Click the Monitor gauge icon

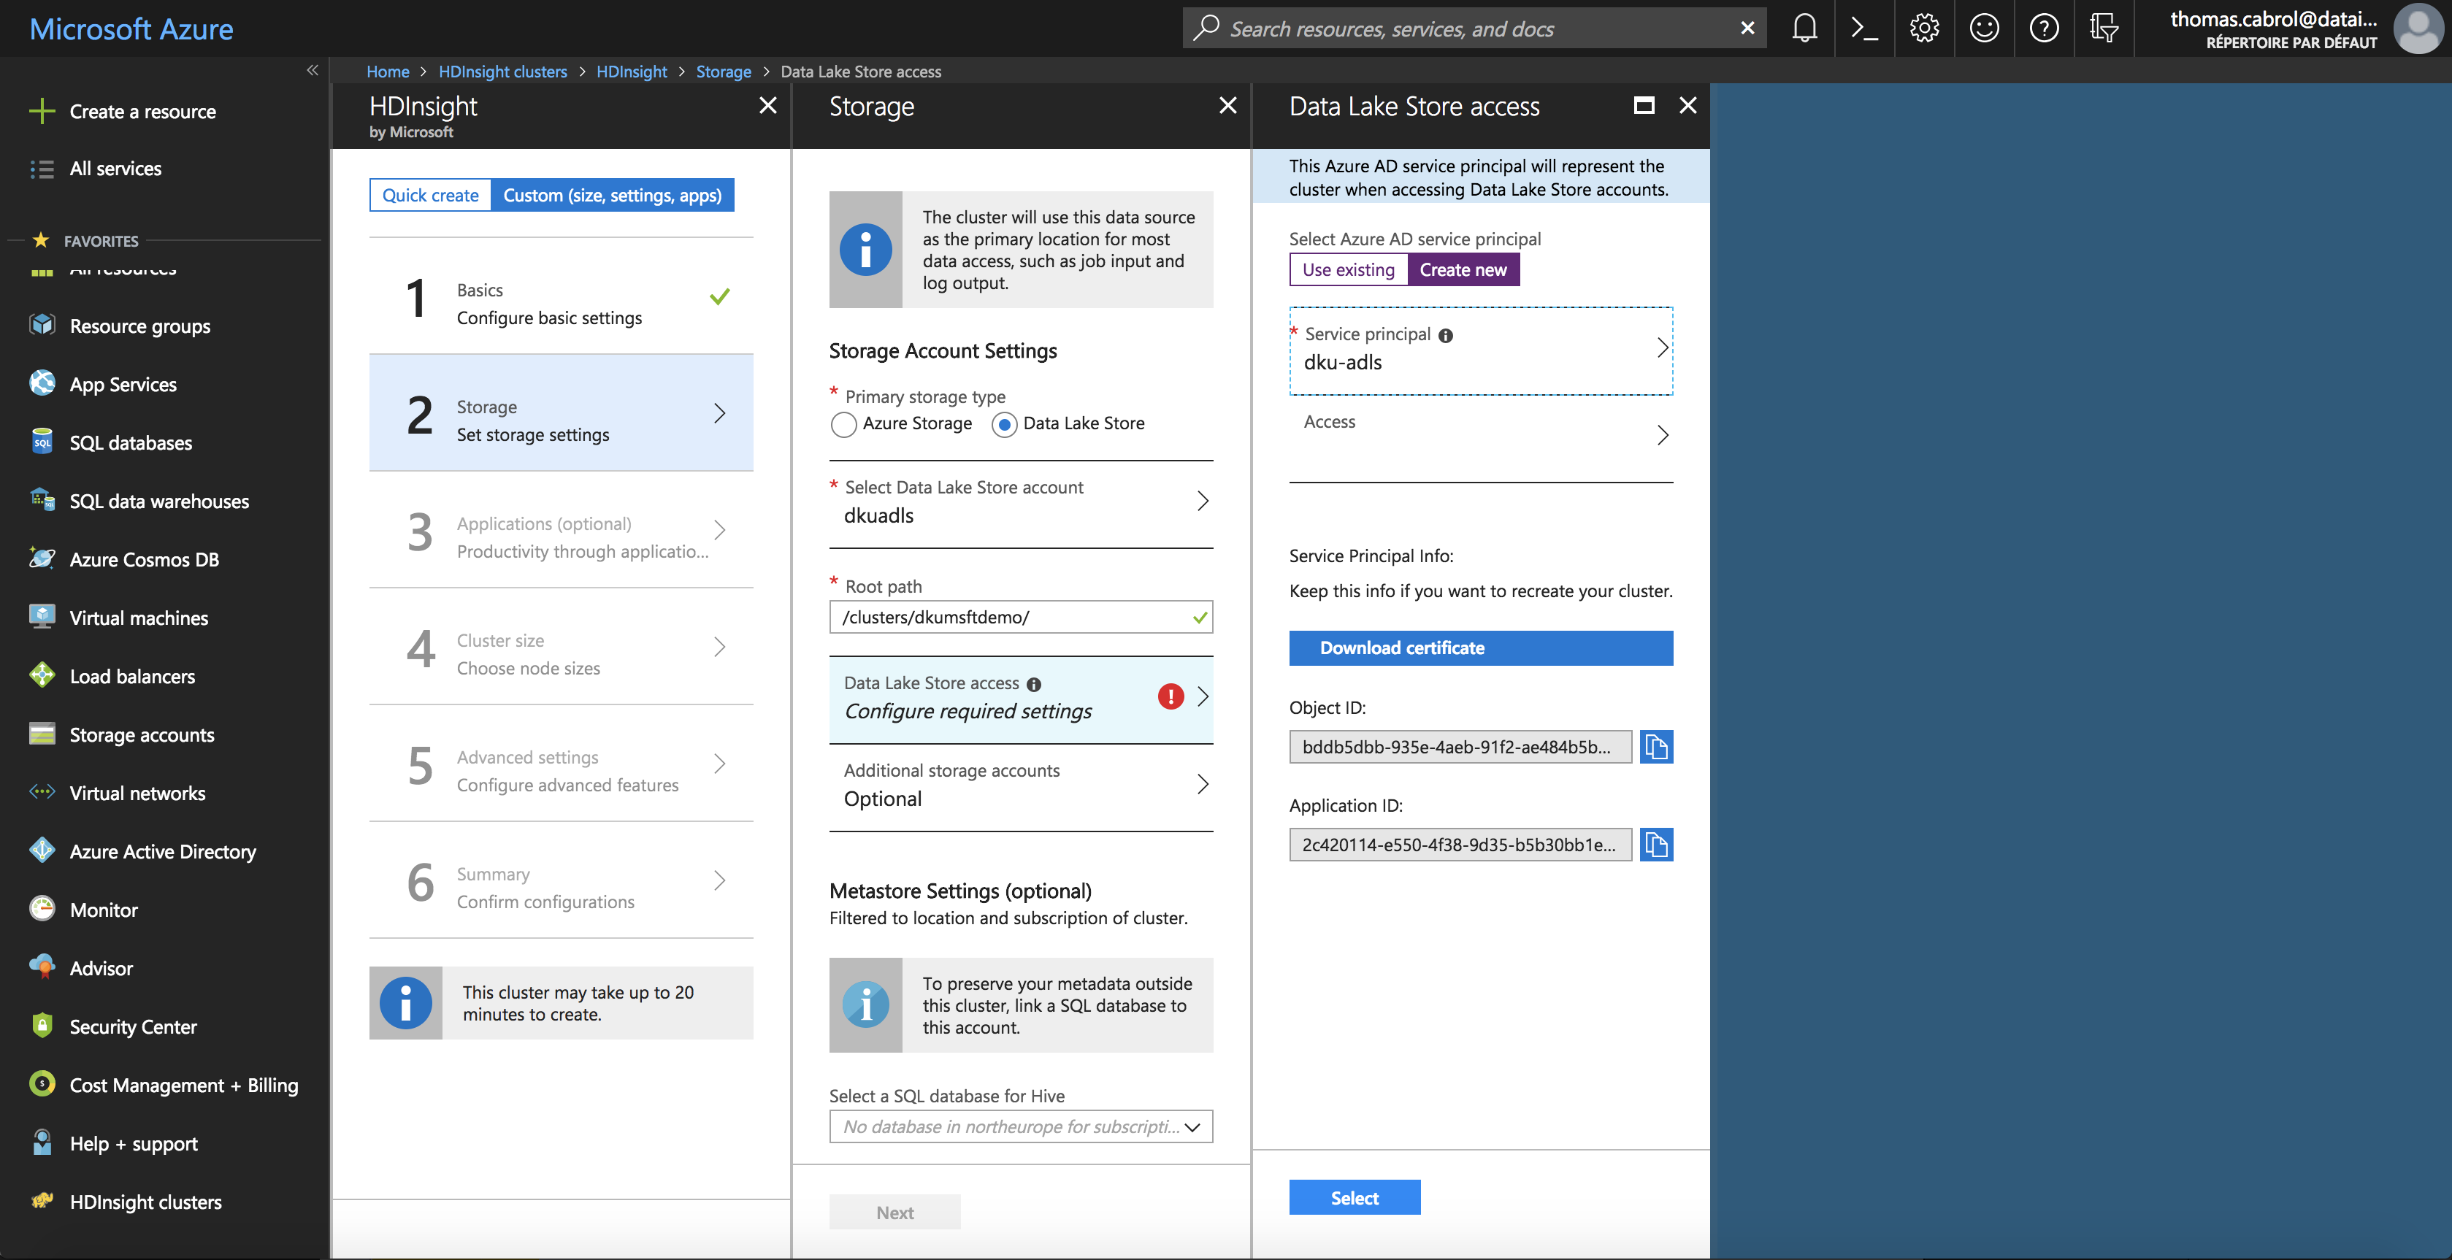pos(42,909)
